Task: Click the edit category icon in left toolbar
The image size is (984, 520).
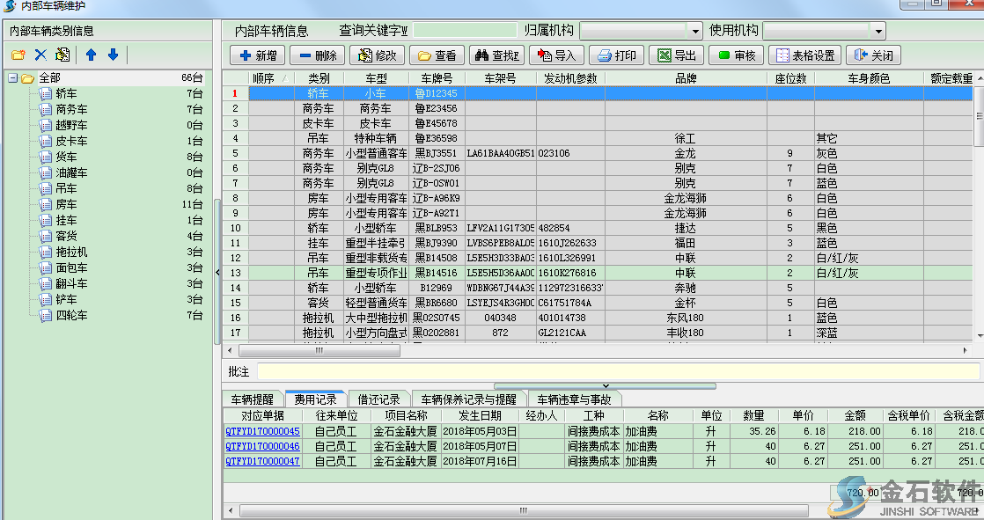Action: click(x=62, y=55)
